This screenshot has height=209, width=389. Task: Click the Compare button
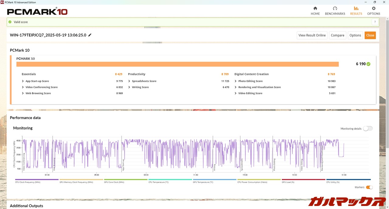(x=337, y=35)
